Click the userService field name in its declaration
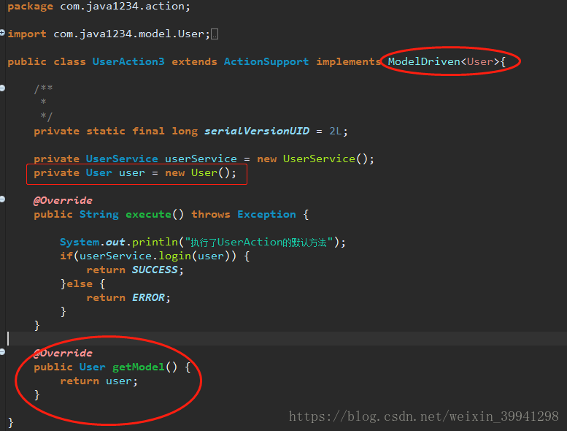 201,159
